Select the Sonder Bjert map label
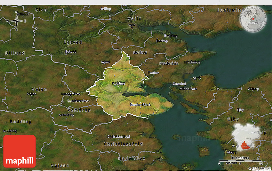The width and height of the screenshot is (272, 171). [140, 105]
